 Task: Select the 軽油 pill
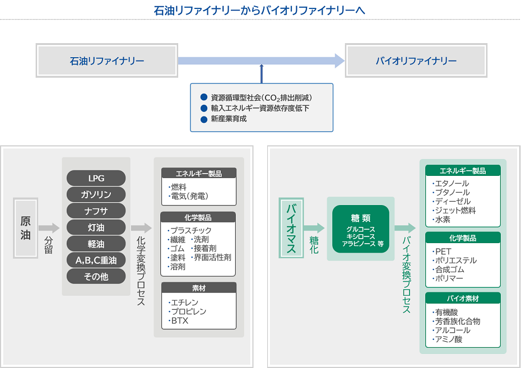[96, 244]
